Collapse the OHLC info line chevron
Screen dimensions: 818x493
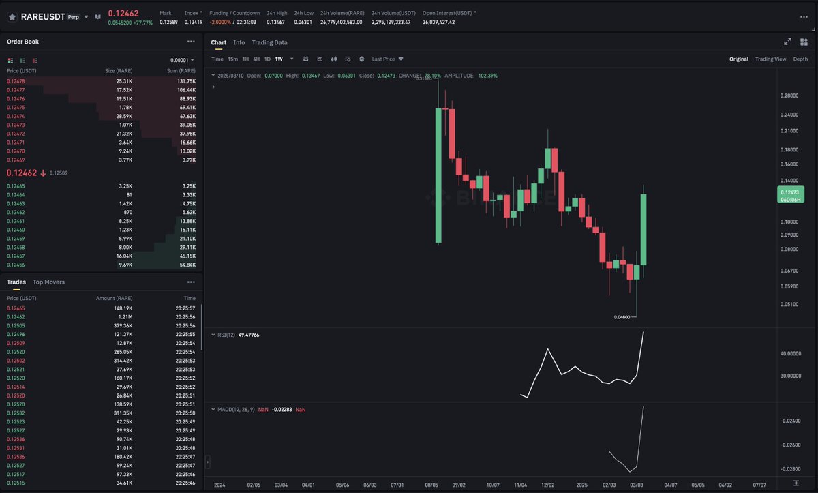[x=213, y=76]
